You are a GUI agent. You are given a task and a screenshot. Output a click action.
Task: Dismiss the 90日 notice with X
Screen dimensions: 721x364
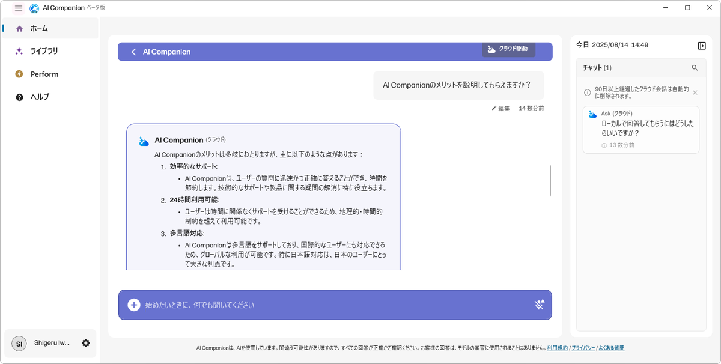click(695, 93)
